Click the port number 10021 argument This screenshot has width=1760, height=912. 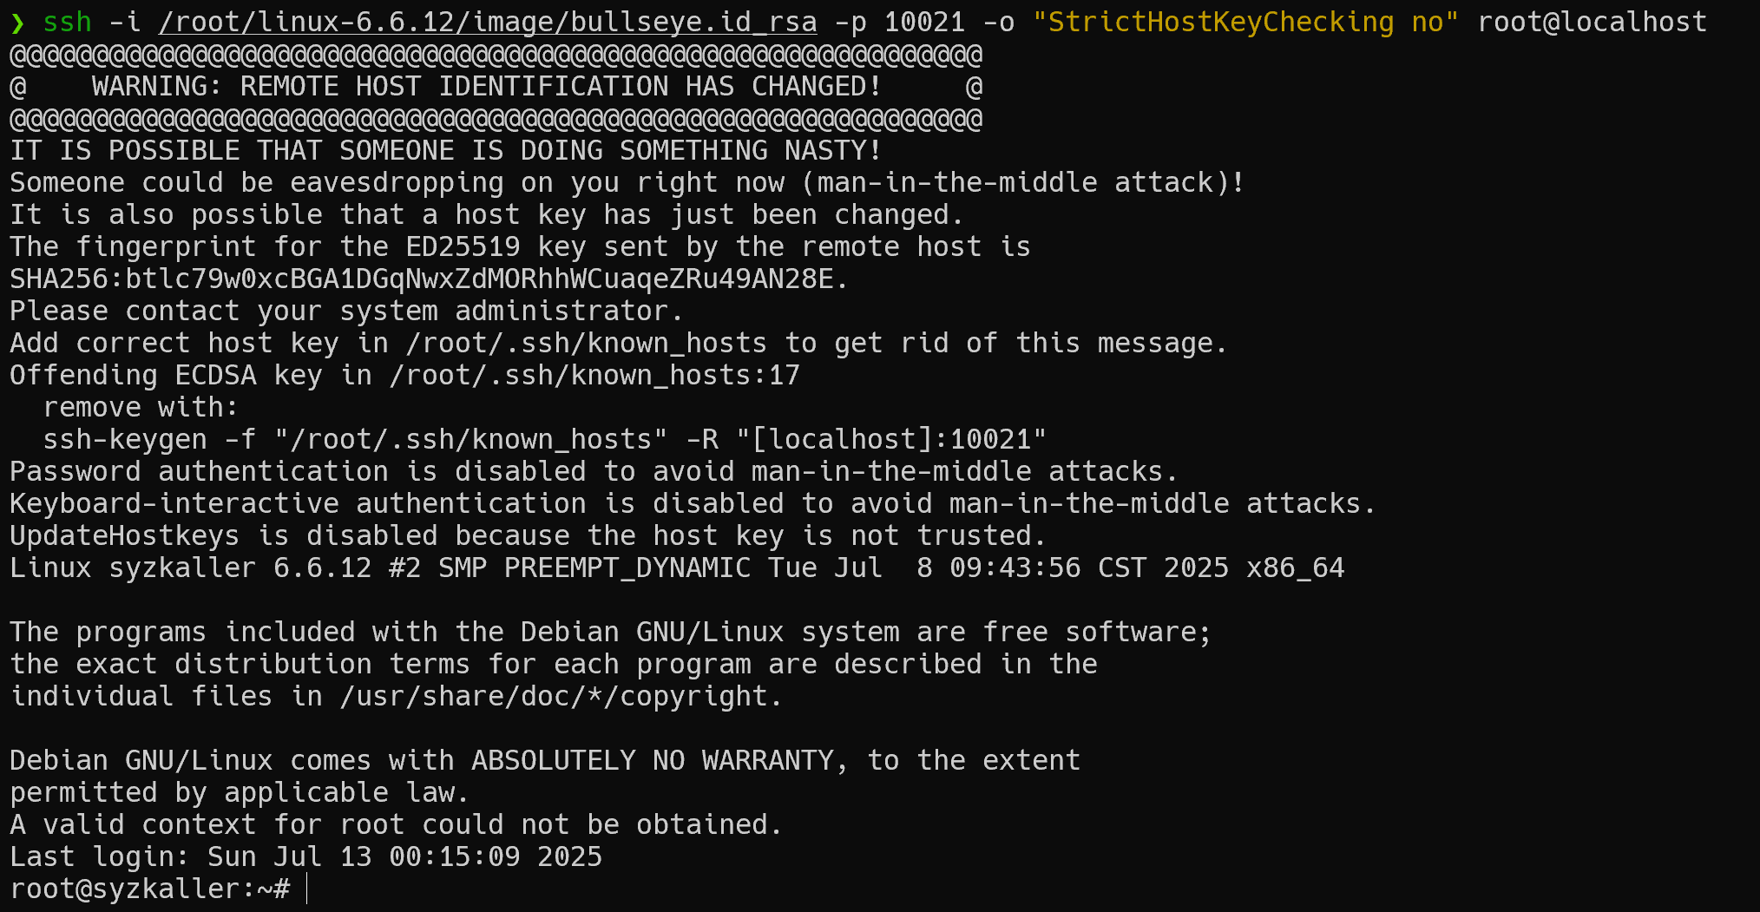[x=924, y=23]
